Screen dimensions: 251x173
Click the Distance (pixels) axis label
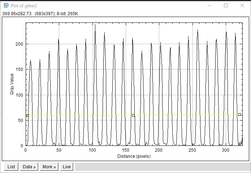pyautogui.click(x=134, y=156)
